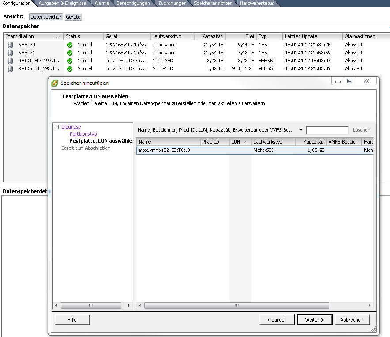Switch to the Hardwarestatus tab
The image size is (390, 337).
click(x=257, y=3)
